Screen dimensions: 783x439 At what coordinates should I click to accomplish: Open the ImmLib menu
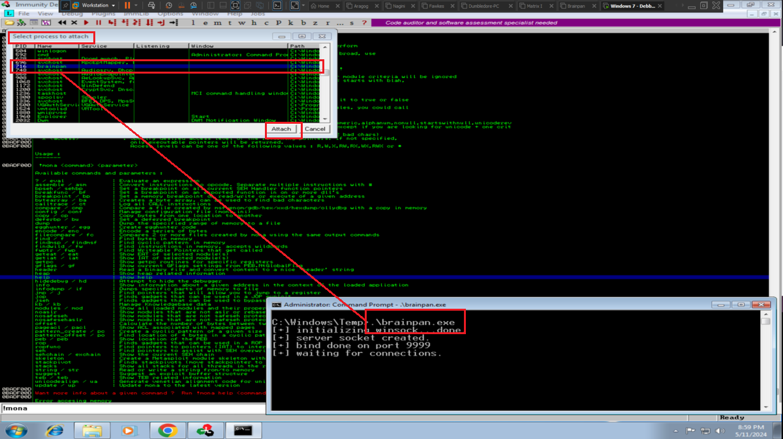coord(136,14)
